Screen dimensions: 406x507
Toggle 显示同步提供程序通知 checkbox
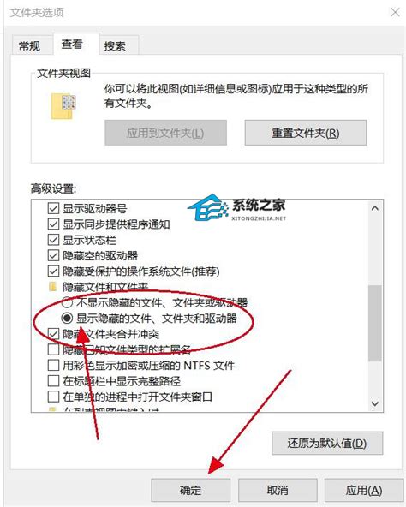click(53, 224)
